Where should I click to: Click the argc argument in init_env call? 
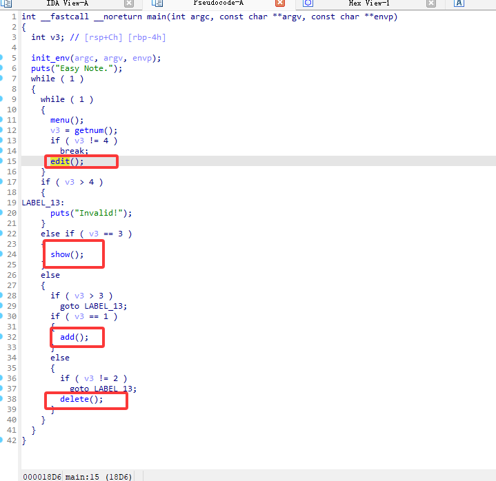(x=84, y=58)
